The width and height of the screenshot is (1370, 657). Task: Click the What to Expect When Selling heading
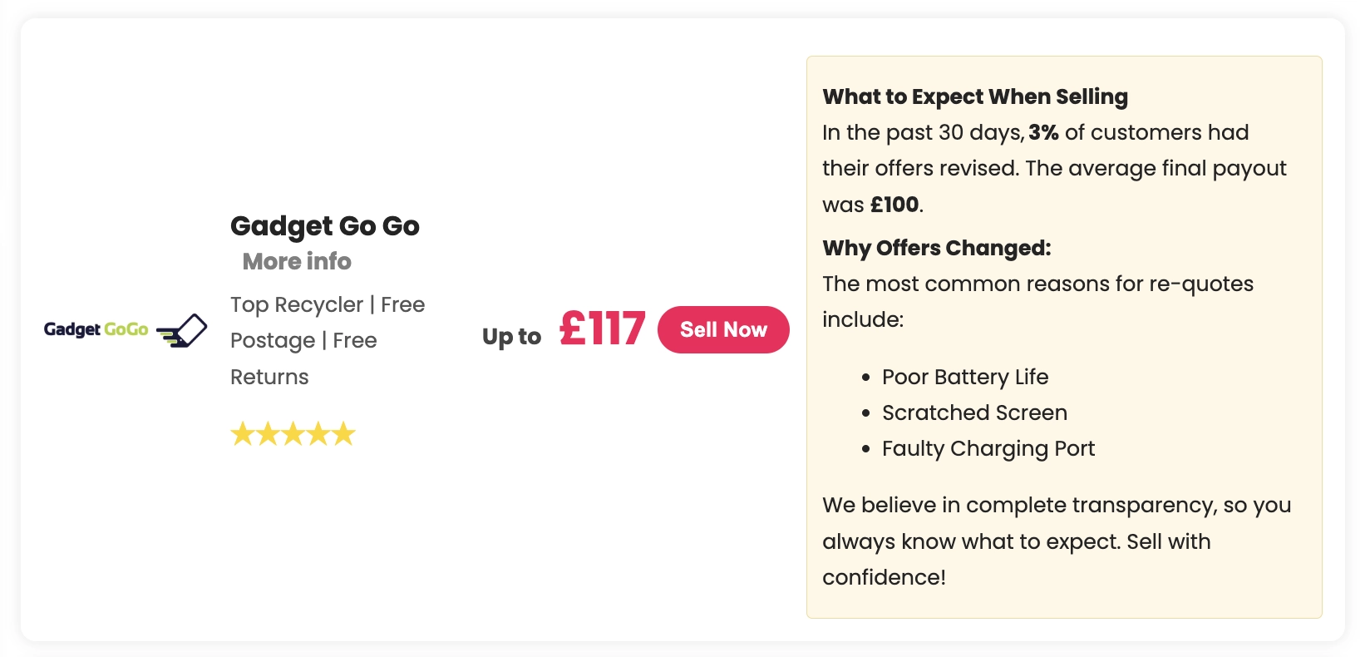(x=975, y=96)
